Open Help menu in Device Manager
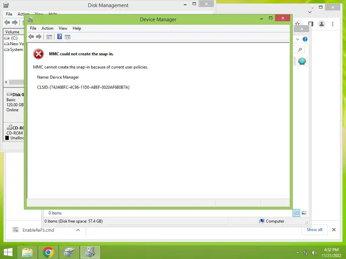The width and height of the screenshot is (346, 259). (x=77, y=28)
